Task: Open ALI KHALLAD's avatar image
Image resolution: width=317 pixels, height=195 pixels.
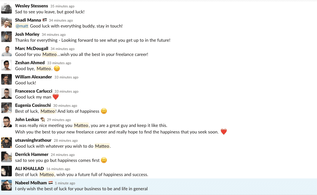Action: point(7,171)
